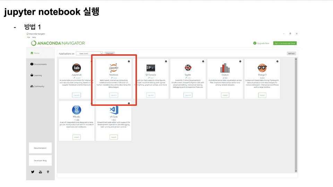Launch Qt Console
The width and height of the screenshot is (333, 187).
151,95
